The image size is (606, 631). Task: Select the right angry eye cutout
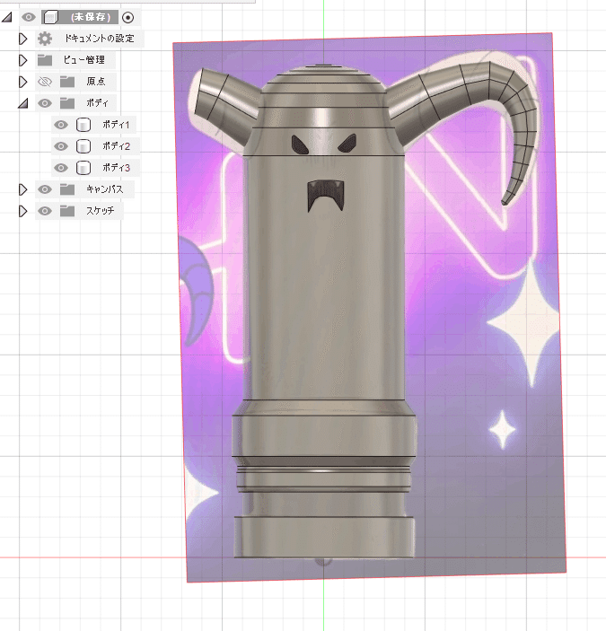pos(347,144)
